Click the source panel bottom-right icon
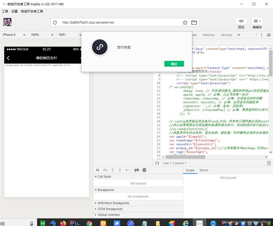This screenshot has height=226, width=273. coord(269,163)
